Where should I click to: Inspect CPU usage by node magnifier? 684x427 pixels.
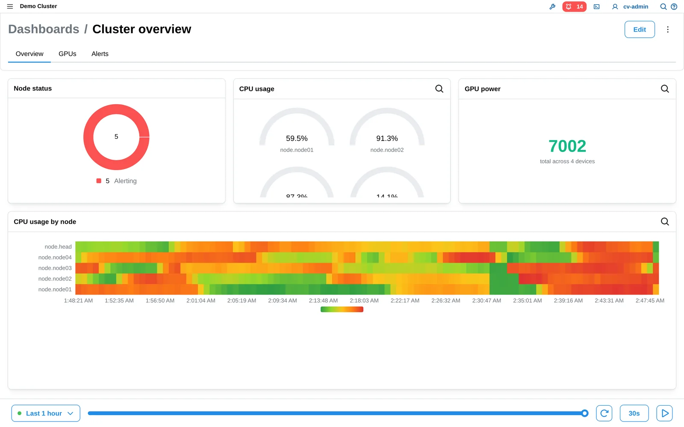pyautogui.click(x=665, y=222)
